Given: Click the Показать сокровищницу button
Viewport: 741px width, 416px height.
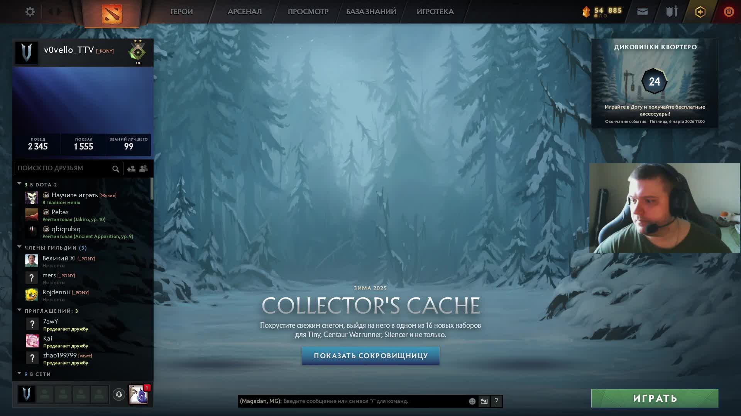Looking at the screenshot, I should click(x=370, y=356).
